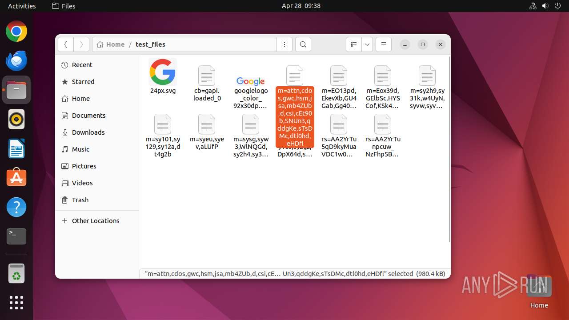Click the vertical scrollbar of the file view
Screen dimensions: 569x320
click(449, 149)
